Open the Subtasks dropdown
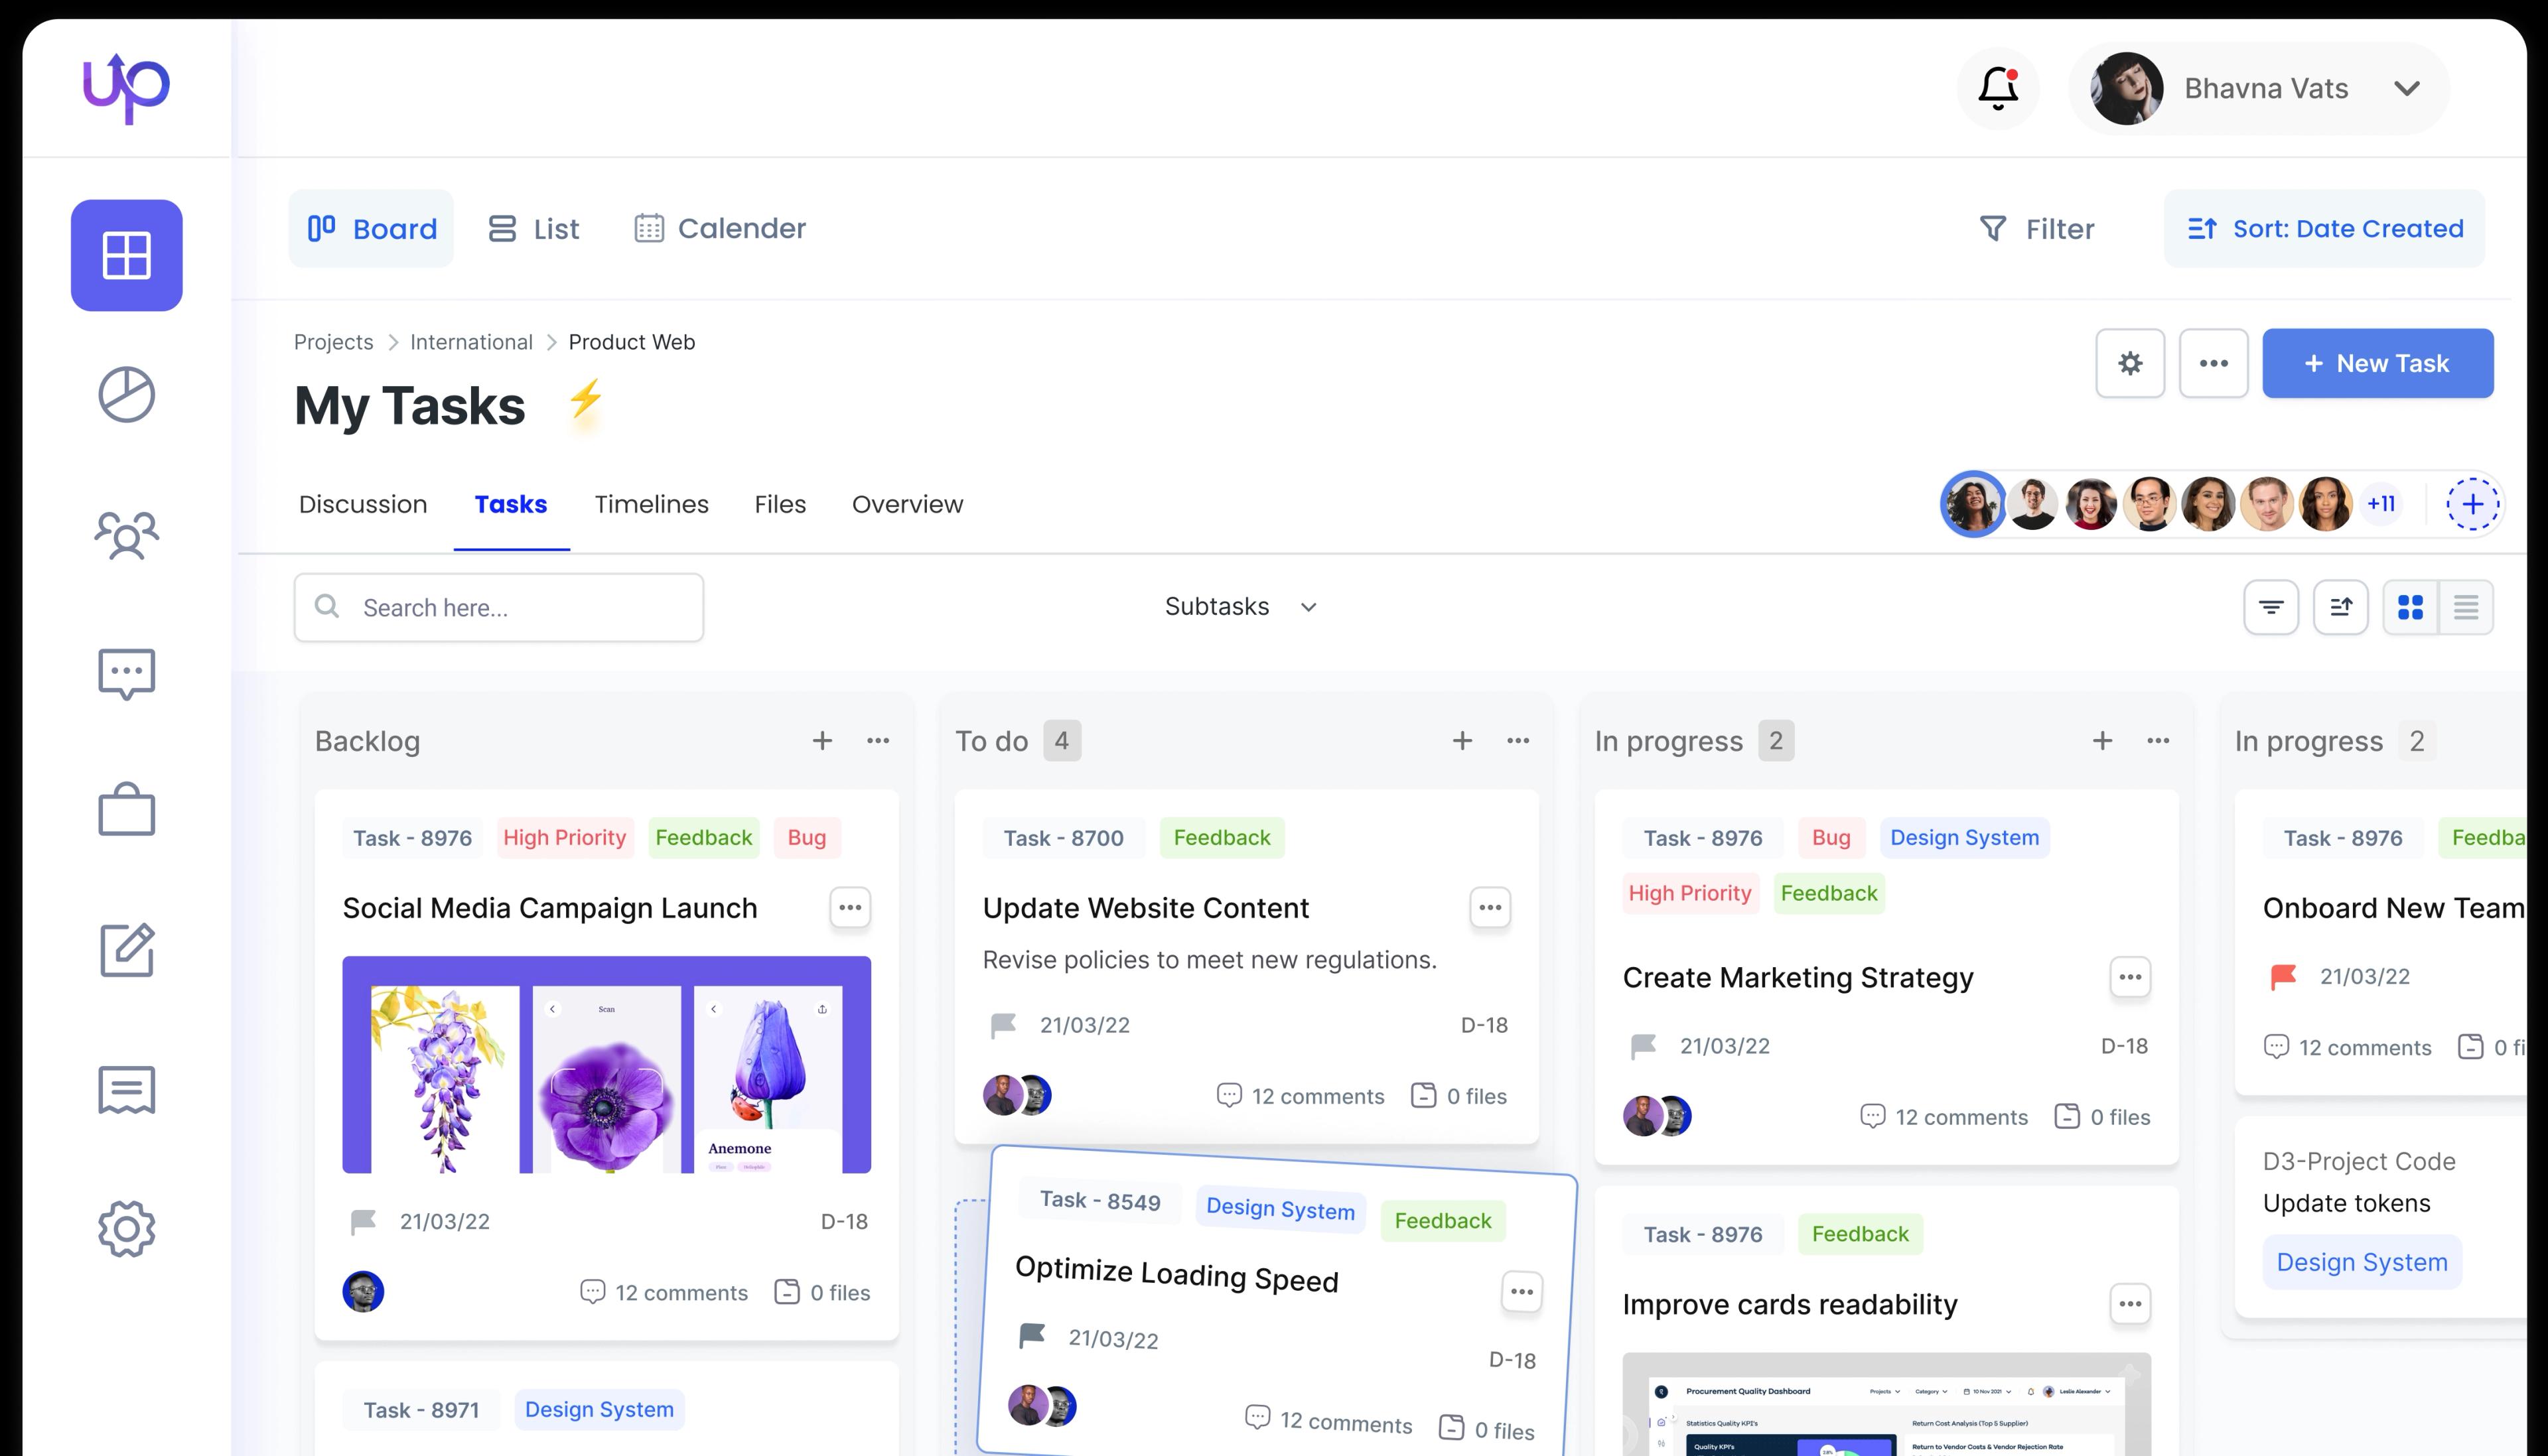This screenshot has height=1456, width=2548. point(1240,607)
